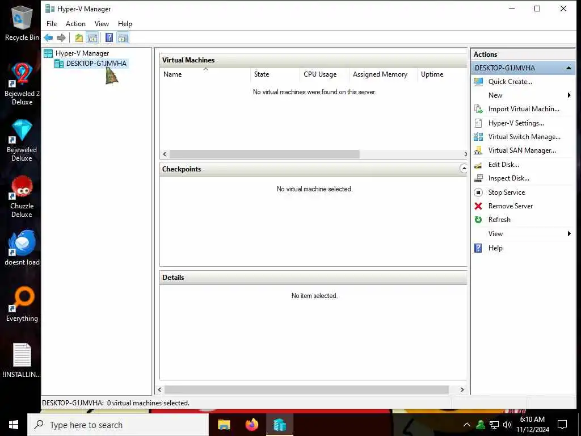Viewport: 581px width, 436px height.
Task: Sort by the Uptime column header
Action: 441,74
